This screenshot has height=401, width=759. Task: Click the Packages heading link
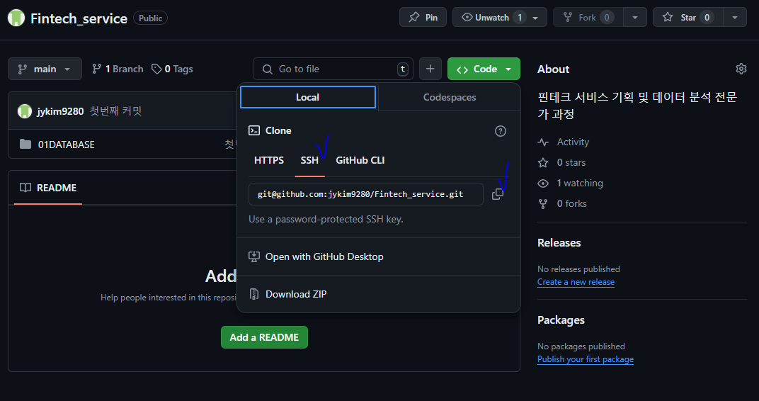pyautogui.click(x=561, y=320)
